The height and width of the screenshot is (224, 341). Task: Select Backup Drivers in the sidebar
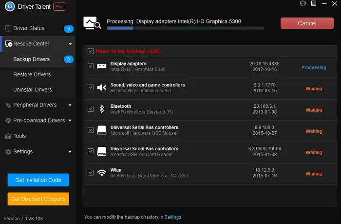[x=32, y=59]
